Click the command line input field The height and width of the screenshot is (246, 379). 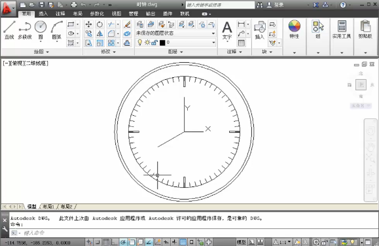(193, 233)
